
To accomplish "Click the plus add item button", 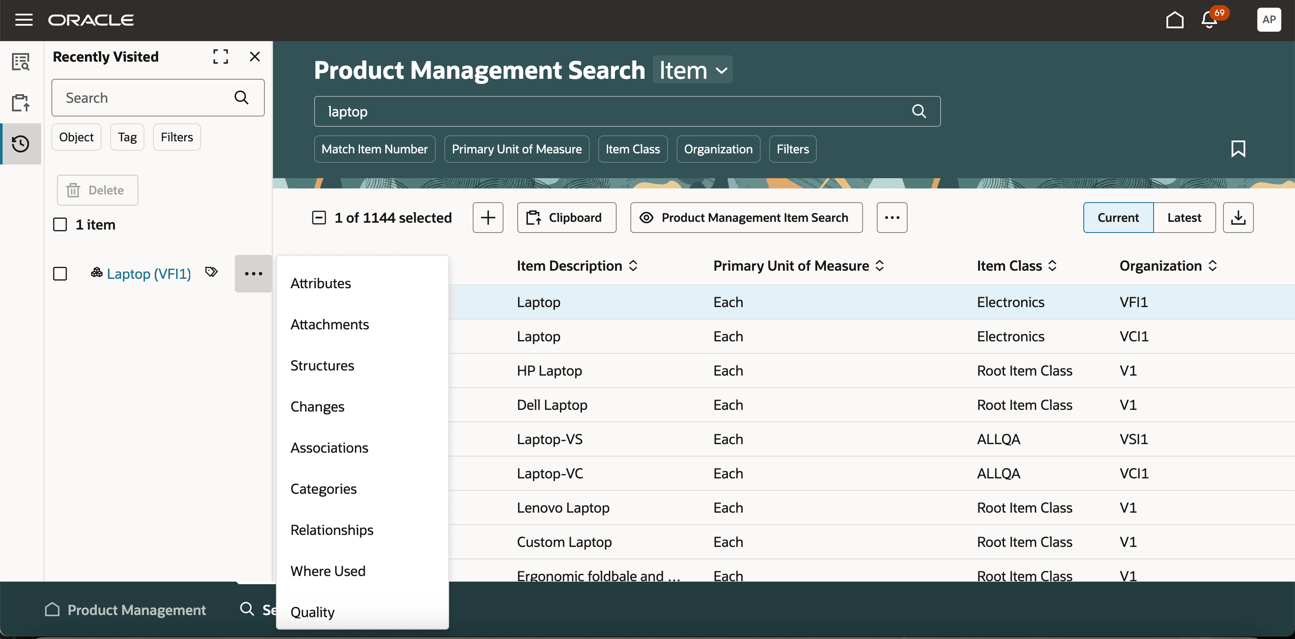I will 488,218.
